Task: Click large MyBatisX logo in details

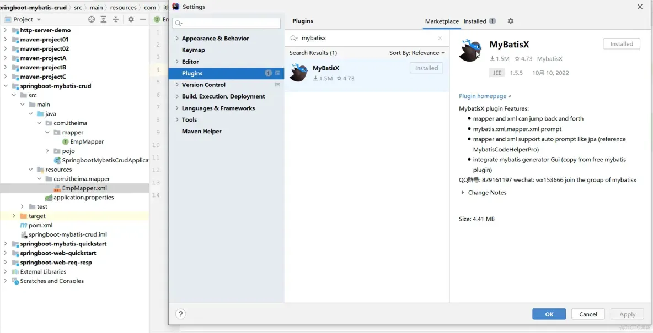Action: [470, 50]
